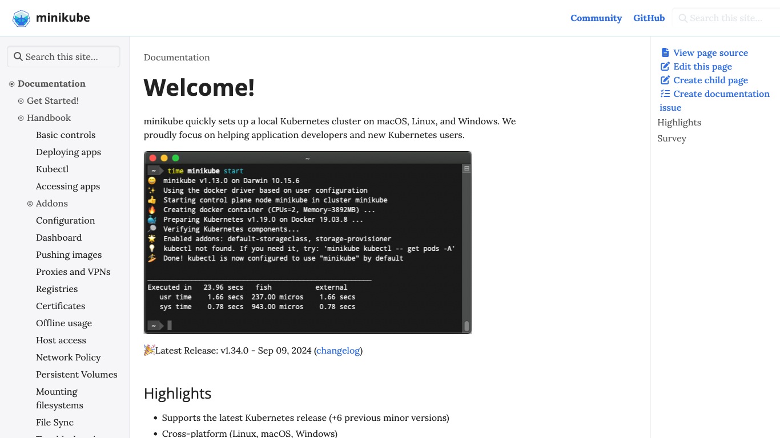
Task: Open Basic controls page
Action: (66, 135)
